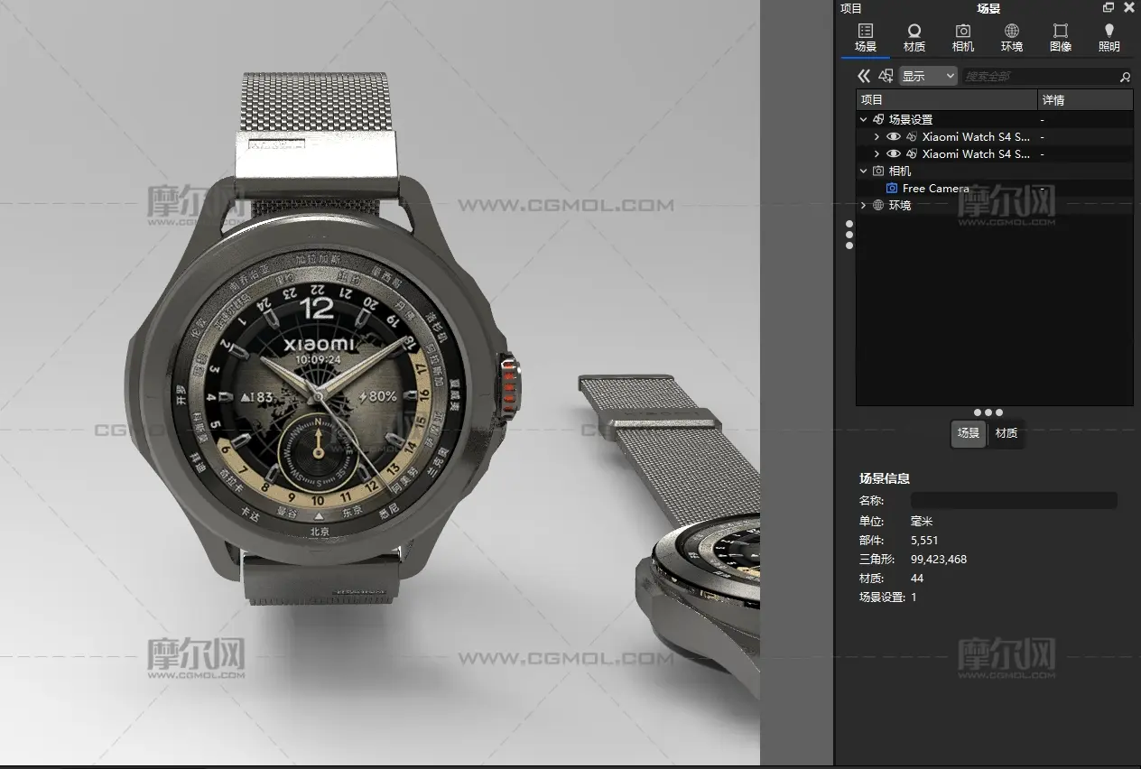
Task: Click the search magnifier icon
Action: click(x=1125, y=77)
